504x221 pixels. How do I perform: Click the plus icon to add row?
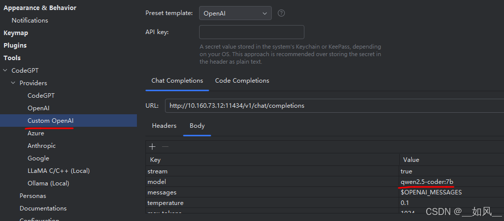(x=152, y=147)
